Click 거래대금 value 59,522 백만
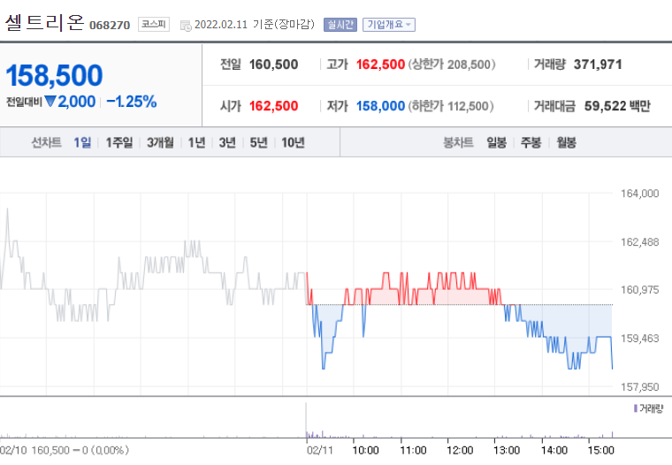Screen dimensions: 672x465 (x=617, y=106)
